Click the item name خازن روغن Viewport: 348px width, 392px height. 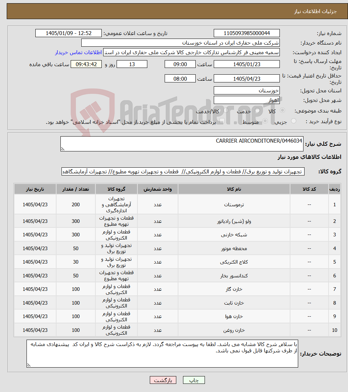coord(234,330)
